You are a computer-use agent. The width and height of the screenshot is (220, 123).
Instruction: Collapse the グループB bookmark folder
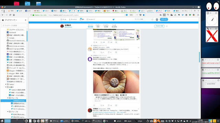click(x=8, y=112)
